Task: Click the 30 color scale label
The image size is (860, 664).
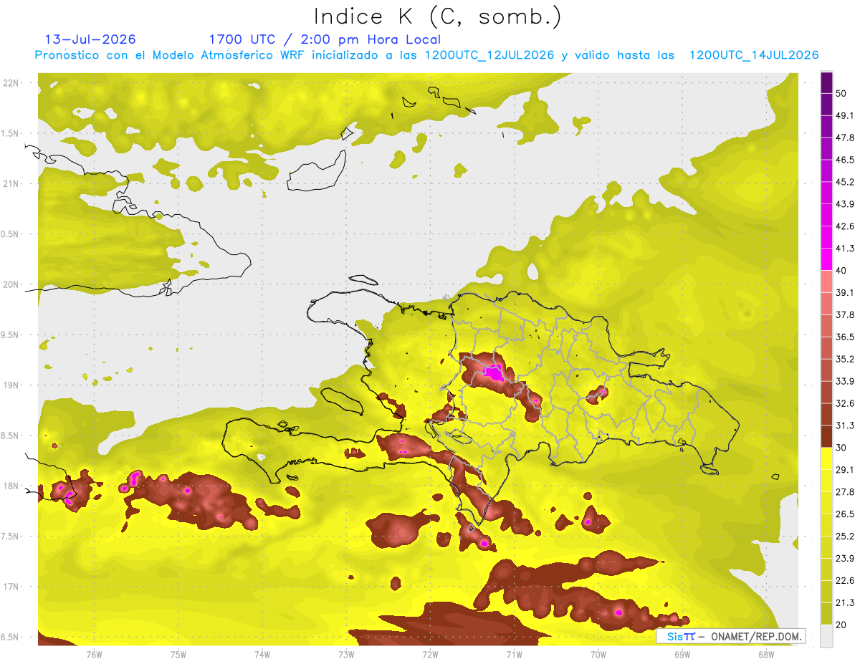Action: click(x=842, y=448)
